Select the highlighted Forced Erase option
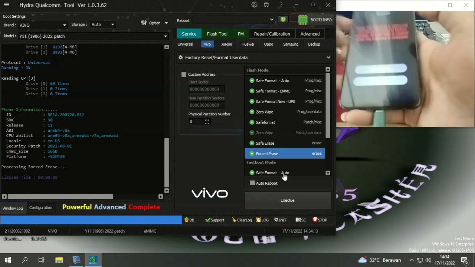 [x=285, y=154]
